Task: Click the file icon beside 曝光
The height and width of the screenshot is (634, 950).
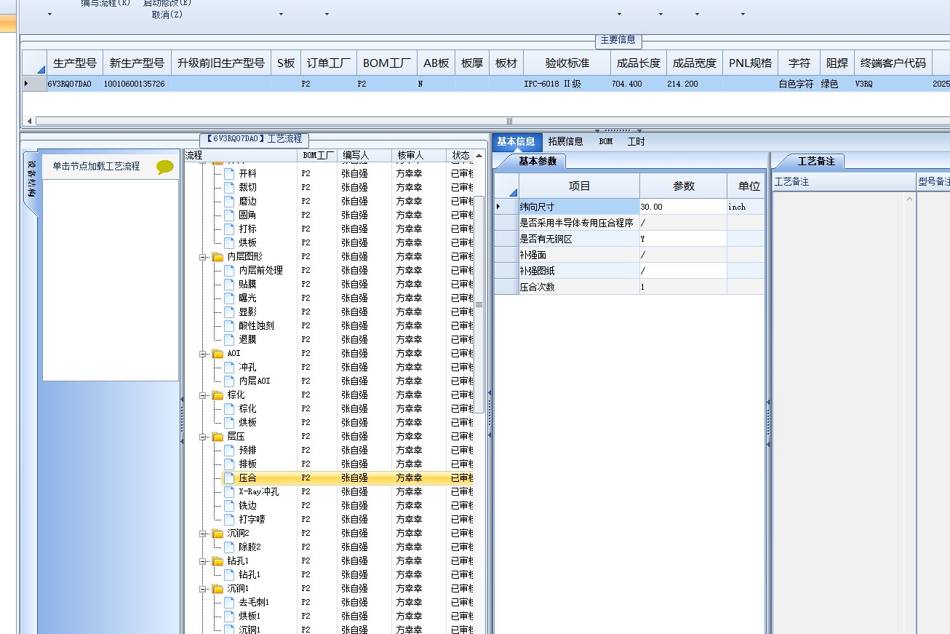Action: (x=229, y=298)
